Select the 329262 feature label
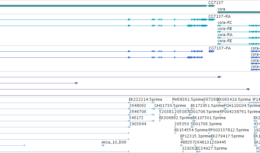This screenshot has width=260, height=153. (189, 148)
